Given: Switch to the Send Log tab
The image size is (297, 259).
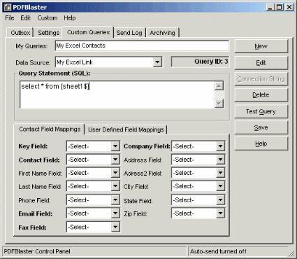Looking at the screenshot, I should [129, 33].
